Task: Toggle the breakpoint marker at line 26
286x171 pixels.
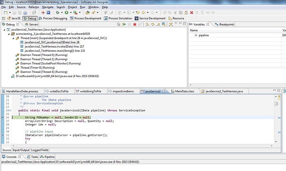Action: 2,118
